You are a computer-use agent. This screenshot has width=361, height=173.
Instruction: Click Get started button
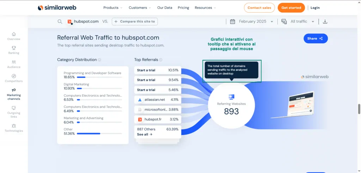click(x=291, y=8)
